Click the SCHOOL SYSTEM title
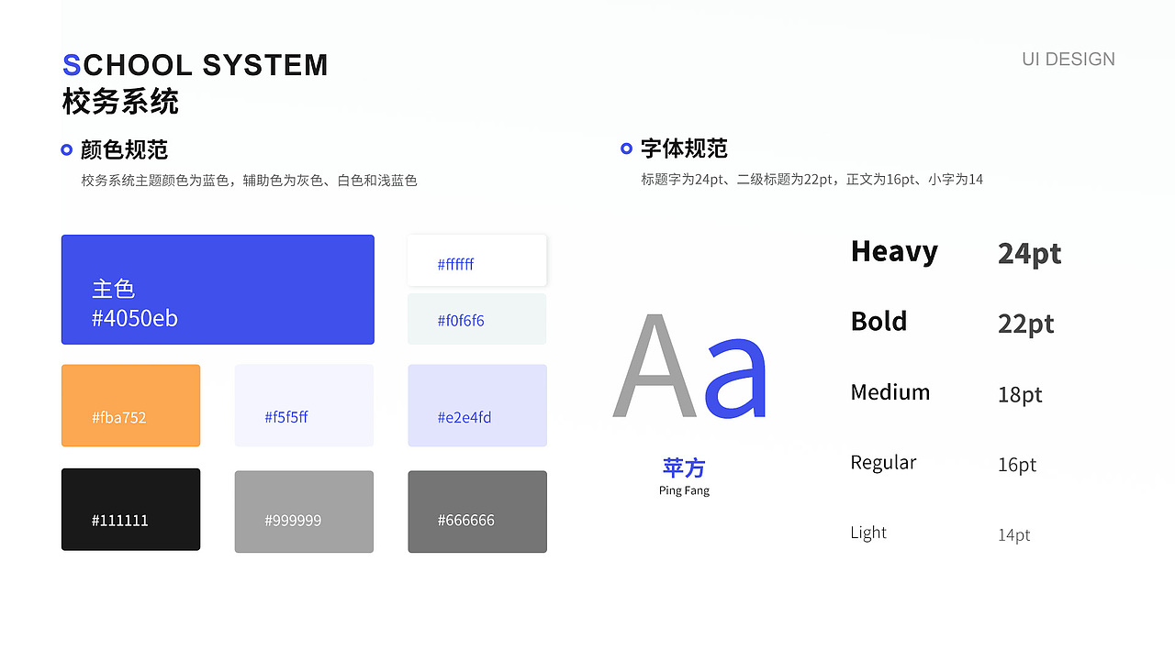The image size is (1175, 660). click(x=195, y=65)
